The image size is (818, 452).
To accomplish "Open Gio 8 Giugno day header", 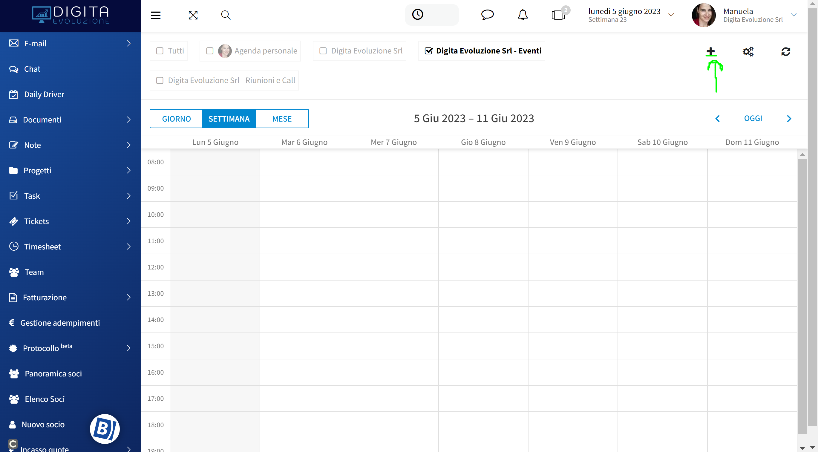I will tap(483, 142).
